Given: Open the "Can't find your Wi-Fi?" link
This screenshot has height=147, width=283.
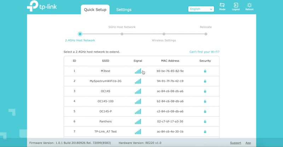Looking at the screenshot, I should click(207, 52).
